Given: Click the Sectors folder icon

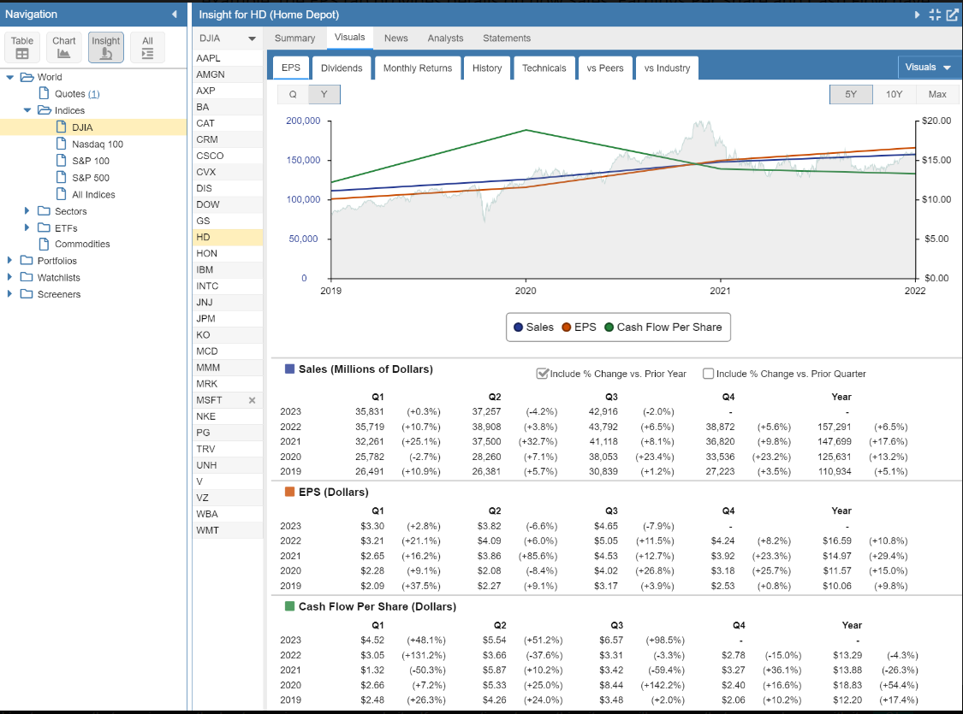Looking at the screenshot, I should 44,210.
